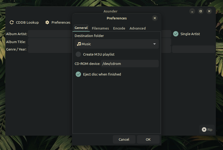This screenshot has height=150, width=223.
Task: Click the CD-ROM device label
Action: [87, 64]
